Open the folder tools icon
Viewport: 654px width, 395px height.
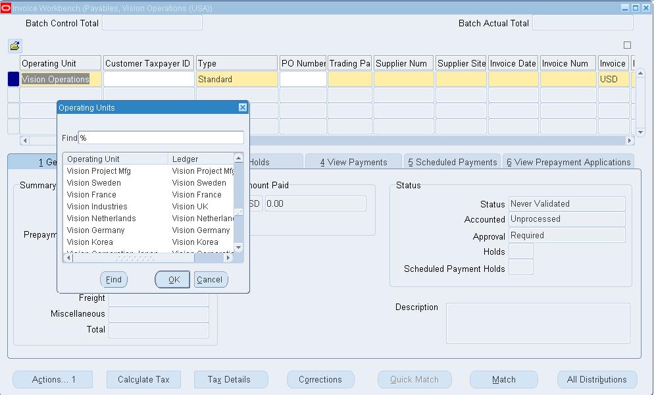click(14, 46)
